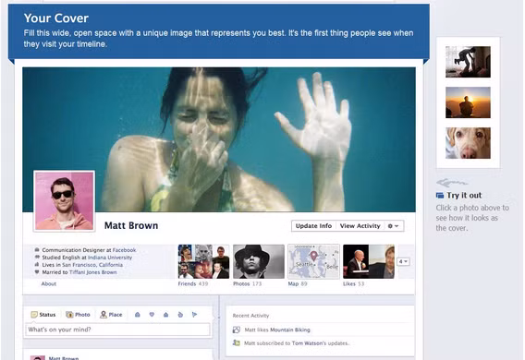Image resolution: width=525 pixels, height=360 pixels.
Task: Click the Status icon in the composer
Action: click(34, 315)
